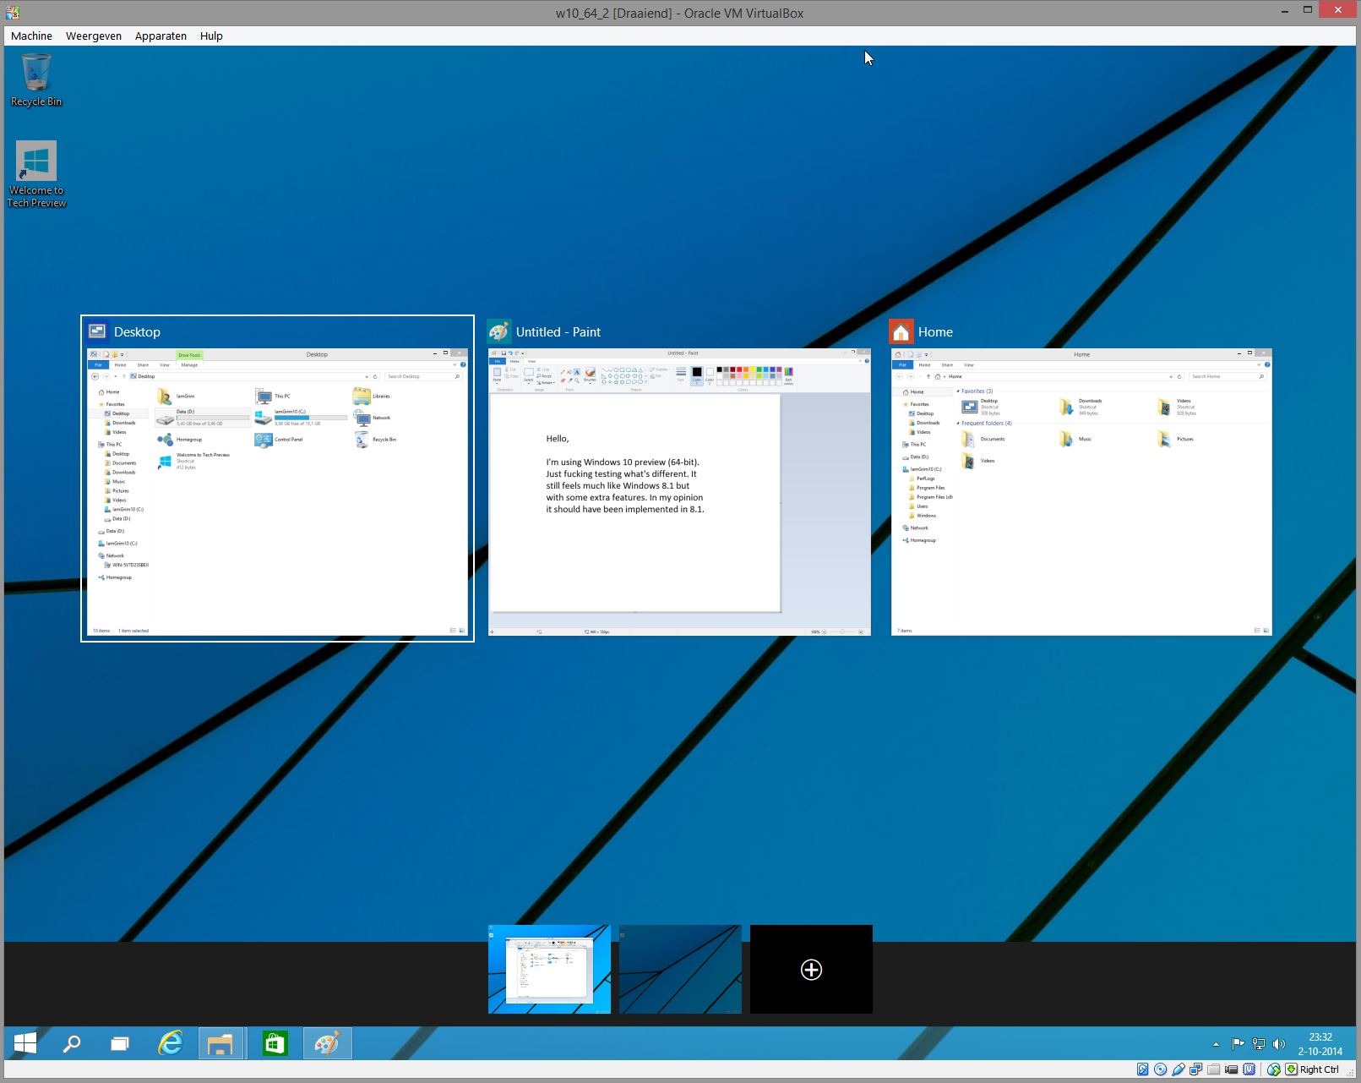This screenshot has width=1361, height=1083.
Task: Open the Weergeven menu
Action: [94, 36]
